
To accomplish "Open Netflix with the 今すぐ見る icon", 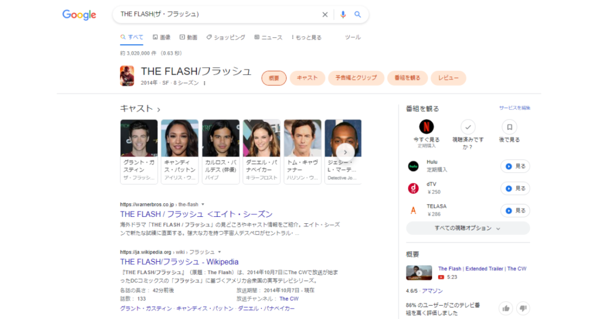I will pos(426,126).
